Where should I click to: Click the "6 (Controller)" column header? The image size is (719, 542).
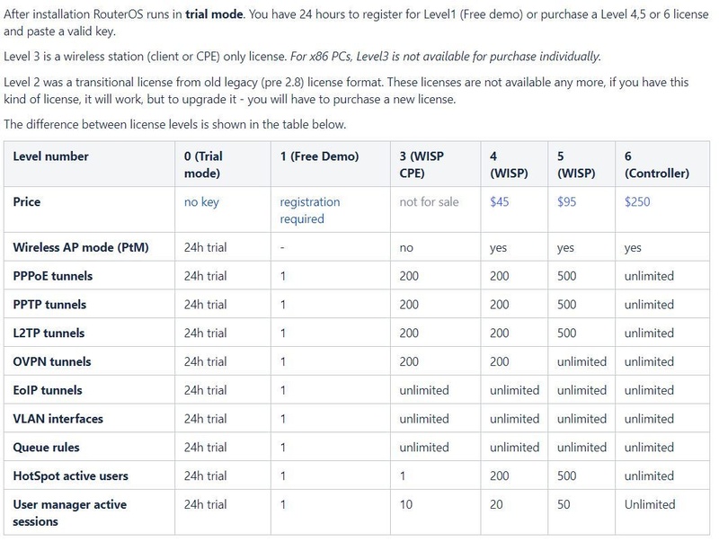click(657, 164)
